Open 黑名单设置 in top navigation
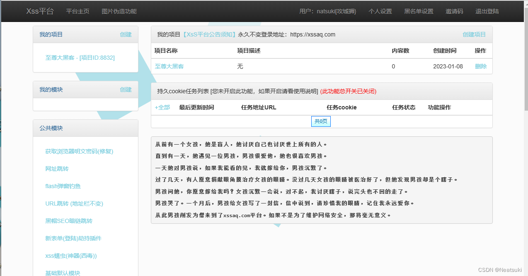Screen dimensions: 528x276 pos(419,11)
